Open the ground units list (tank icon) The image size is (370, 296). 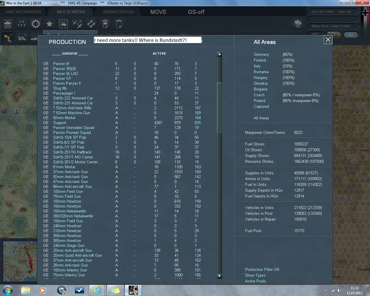click(8, 24)
